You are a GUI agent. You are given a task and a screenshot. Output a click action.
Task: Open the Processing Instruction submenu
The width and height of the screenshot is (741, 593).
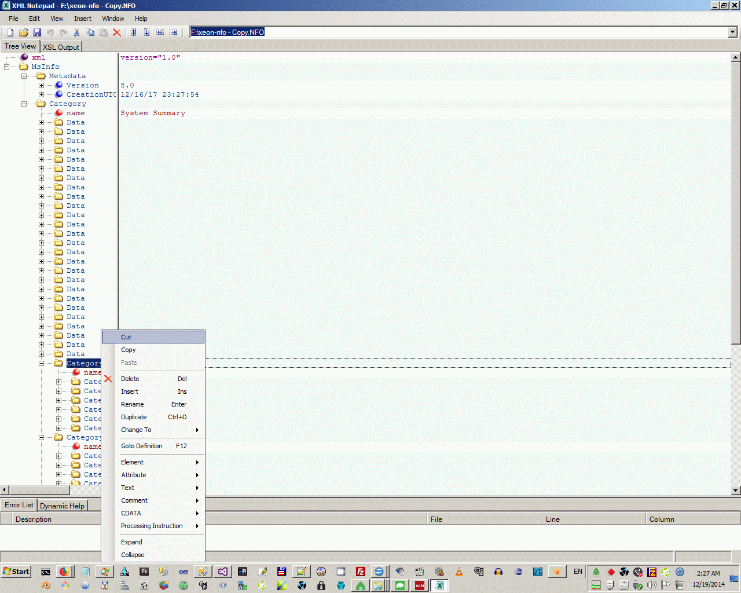pyautogui.click(x=153, y=526)
